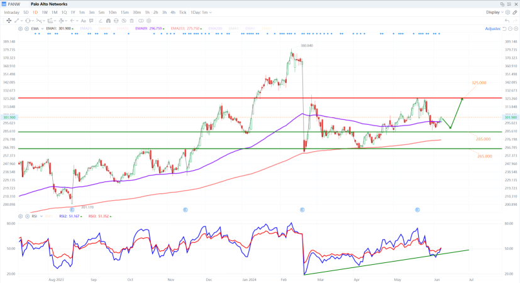Expand pattern tool options arrow
The image size is (520, 283).
[44, 21]
